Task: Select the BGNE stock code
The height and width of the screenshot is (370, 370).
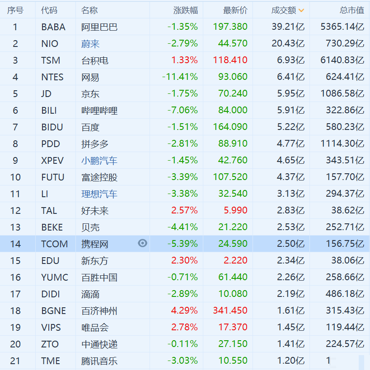Action: (54, 311)
